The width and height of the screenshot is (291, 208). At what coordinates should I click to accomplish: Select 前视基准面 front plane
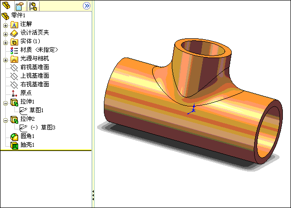click(34, 67)
